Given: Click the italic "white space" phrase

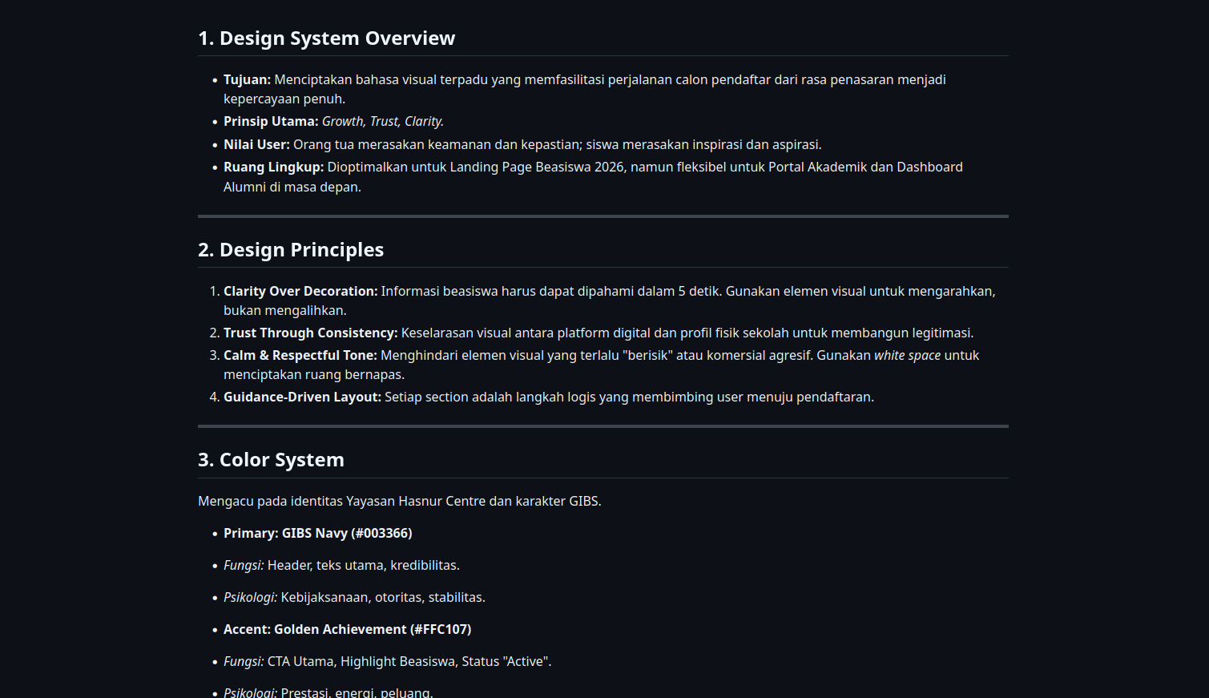Looking at the screenshot, I should [907, 356].
